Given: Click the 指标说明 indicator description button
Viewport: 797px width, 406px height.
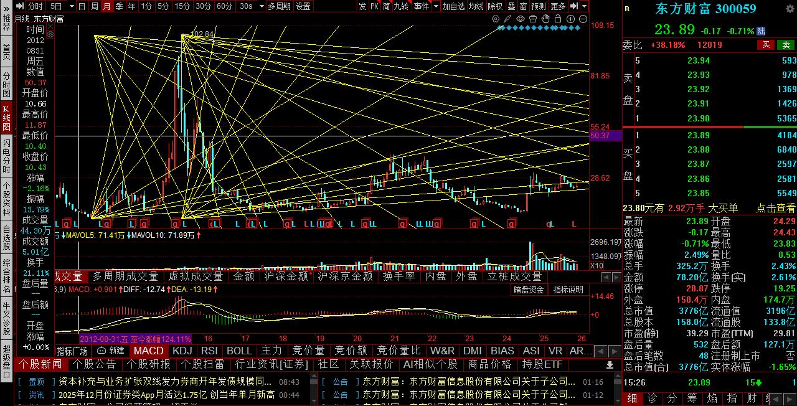Looking at the screenshot, I should click(x=568, y=290).
